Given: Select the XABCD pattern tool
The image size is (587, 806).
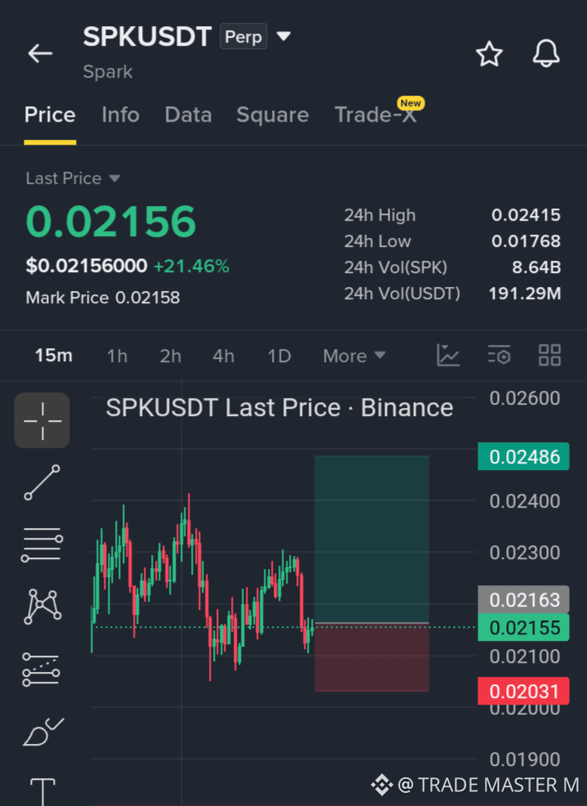Looking at the screenshot, I should click(x=42, y=607).
